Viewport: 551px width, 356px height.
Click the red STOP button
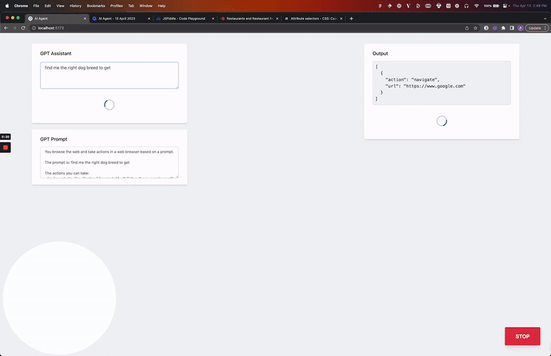[522, 336]
